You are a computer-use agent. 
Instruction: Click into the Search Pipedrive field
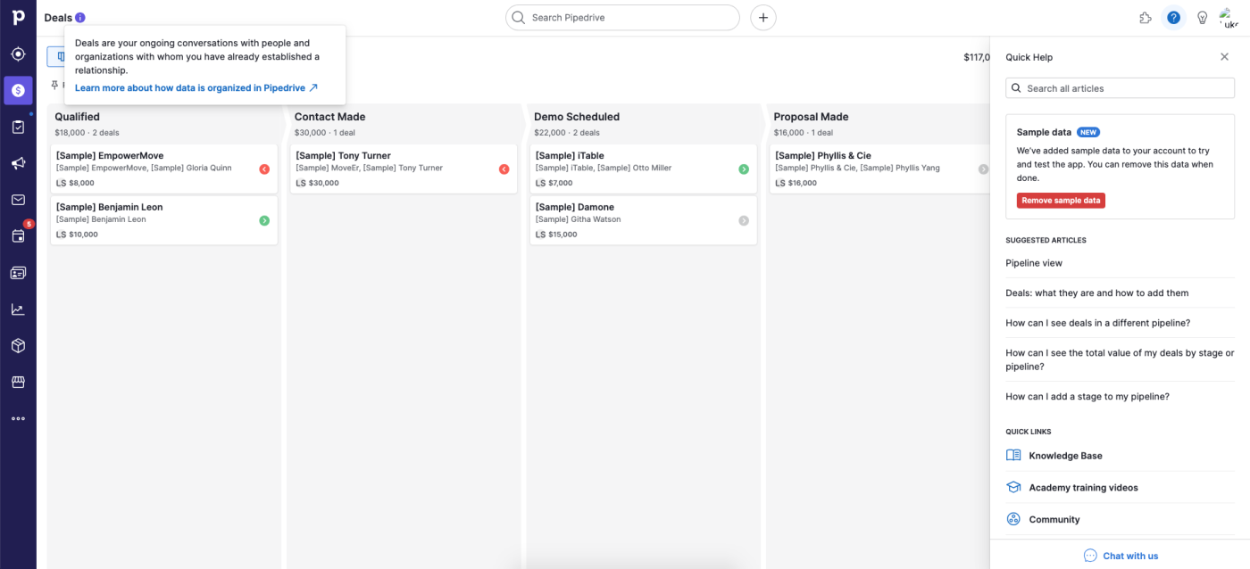622,18
